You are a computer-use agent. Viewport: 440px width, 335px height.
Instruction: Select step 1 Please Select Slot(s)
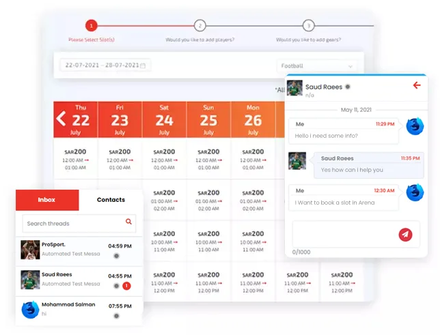[91, 26]
